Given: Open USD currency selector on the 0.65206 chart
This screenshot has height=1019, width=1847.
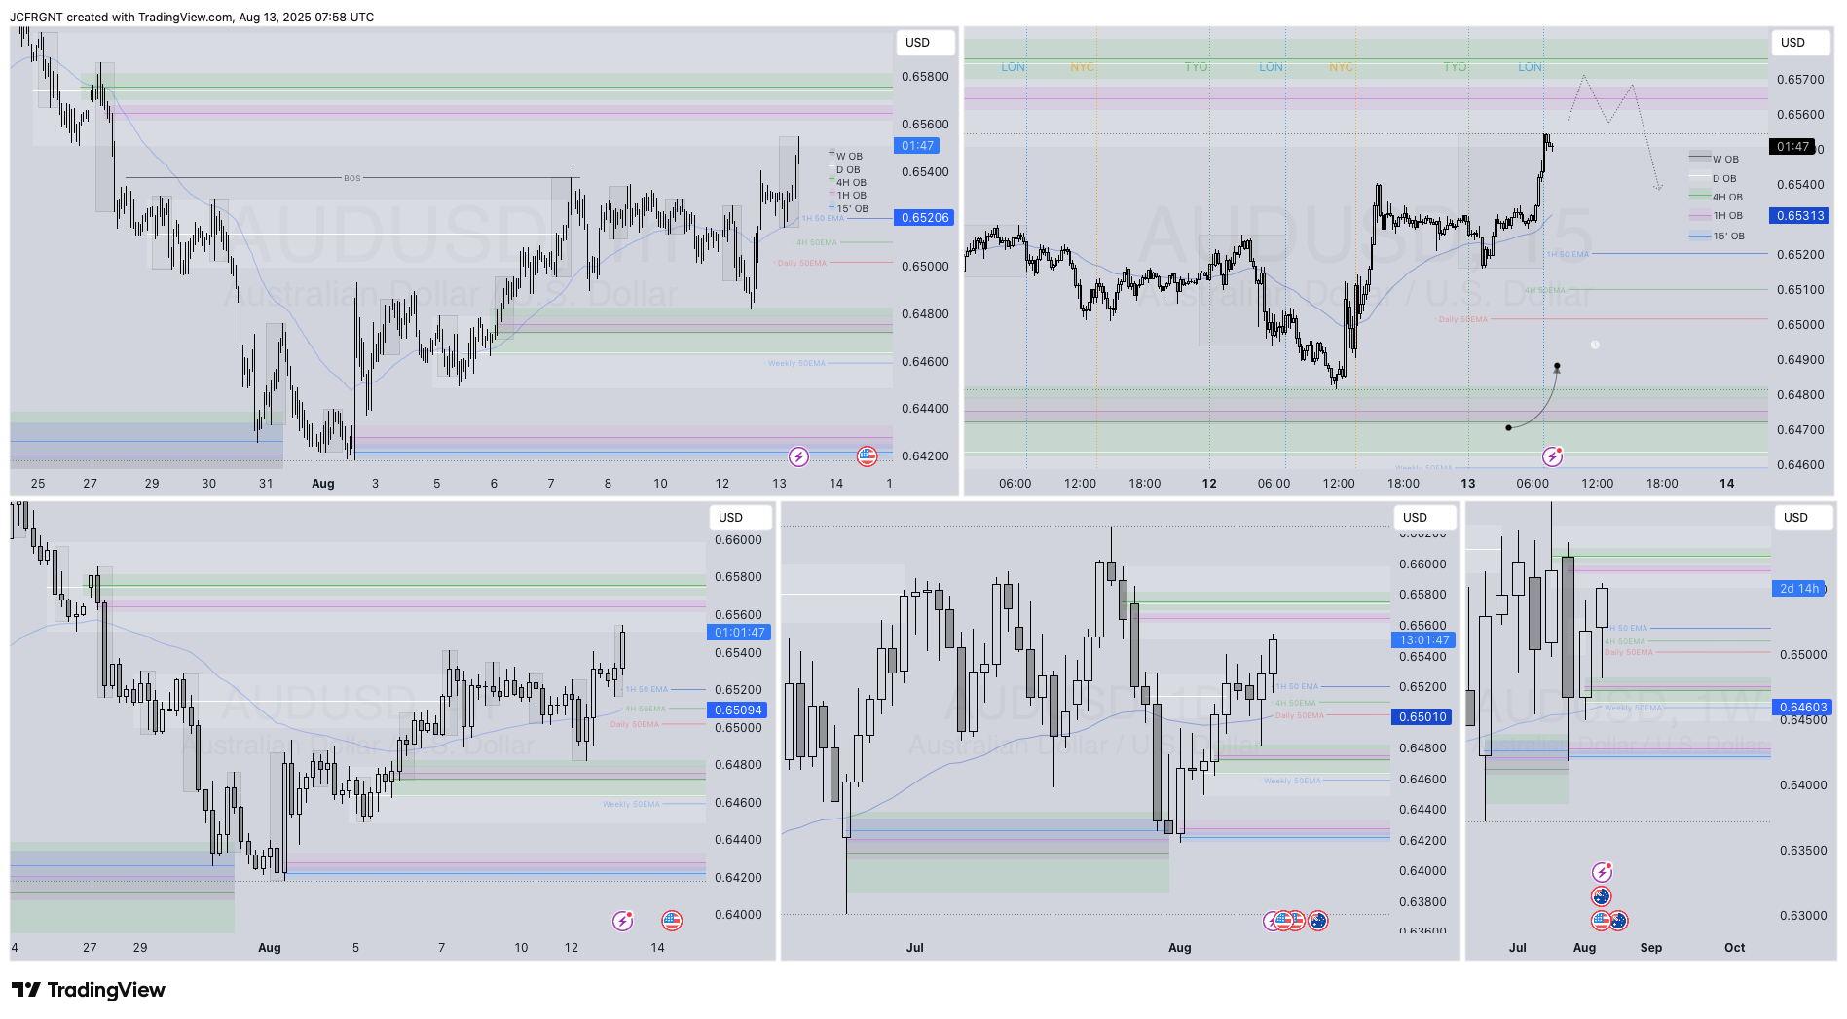Looking at the screenshot, I should (924, 43).
